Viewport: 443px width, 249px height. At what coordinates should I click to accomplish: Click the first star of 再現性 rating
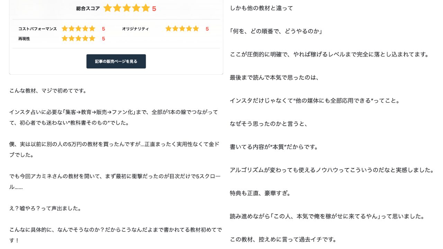[65, 38]
